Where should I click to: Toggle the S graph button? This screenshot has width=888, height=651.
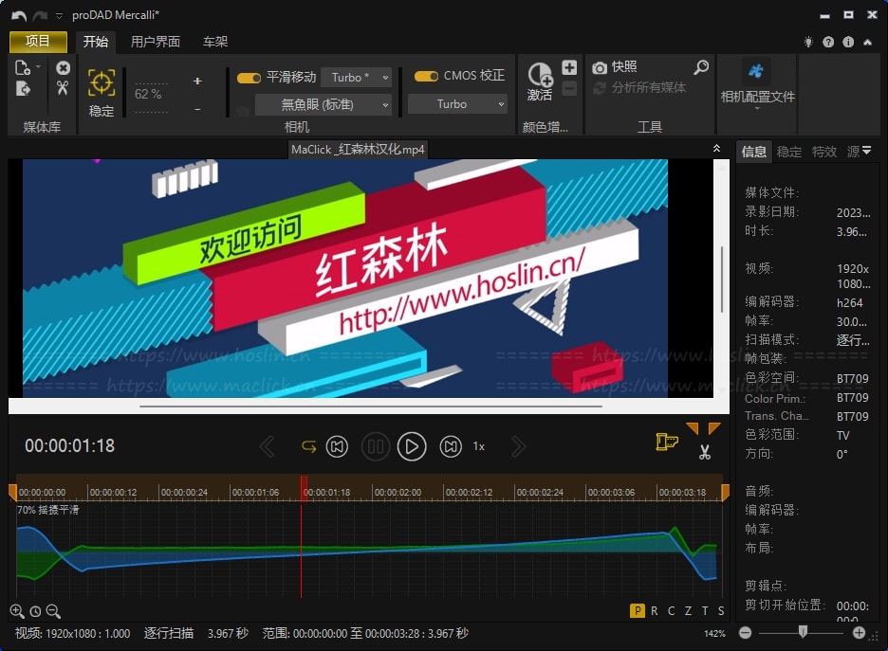pos(721,611)
